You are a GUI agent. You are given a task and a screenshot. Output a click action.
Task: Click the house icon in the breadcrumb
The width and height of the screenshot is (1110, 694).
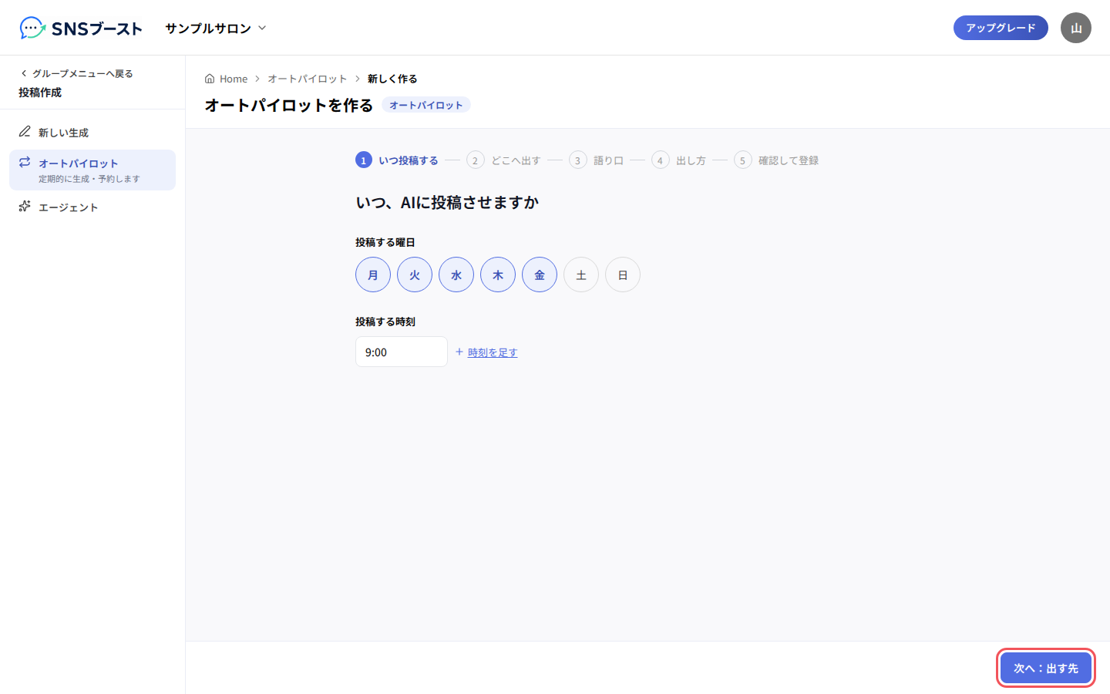point(210,79)
